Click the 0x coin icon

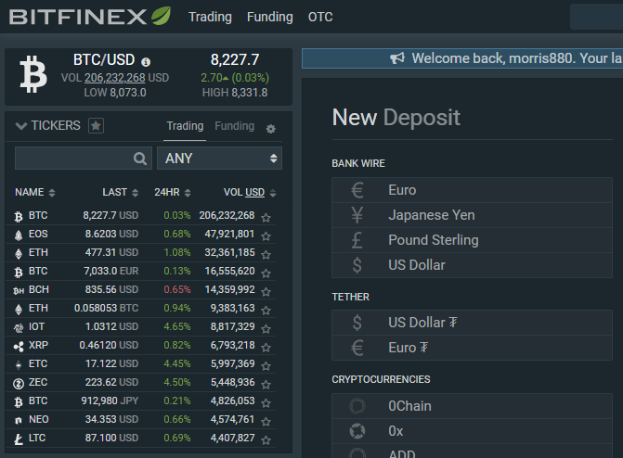(x=357, y=431)
